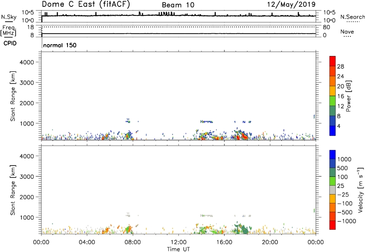365x252 pixels.
Task: Pick the light green 12–16 dB Power swatch
Action: [333, 101]
